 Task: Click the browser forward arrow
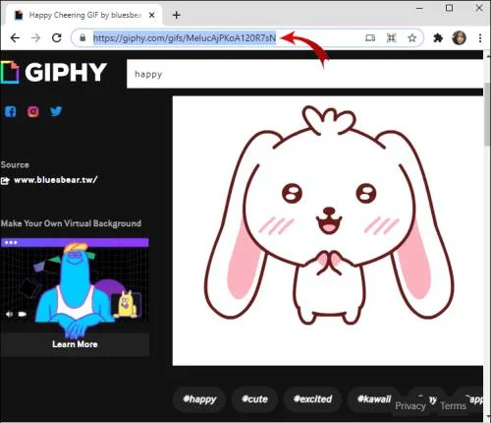tap(35, 38)
